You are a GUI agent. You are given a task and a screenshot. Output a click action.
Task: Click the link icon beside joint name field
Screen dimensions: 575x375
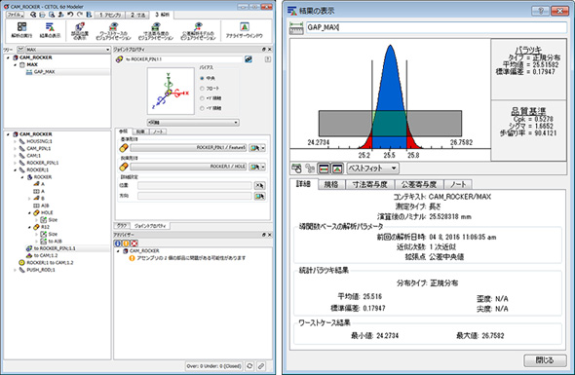[249, 59]
